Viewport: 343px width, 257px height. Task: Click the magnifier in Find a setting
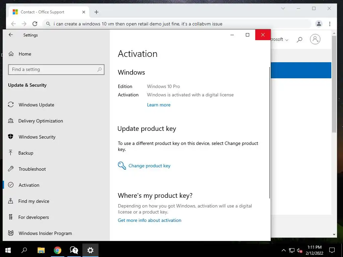pos(99,70)
